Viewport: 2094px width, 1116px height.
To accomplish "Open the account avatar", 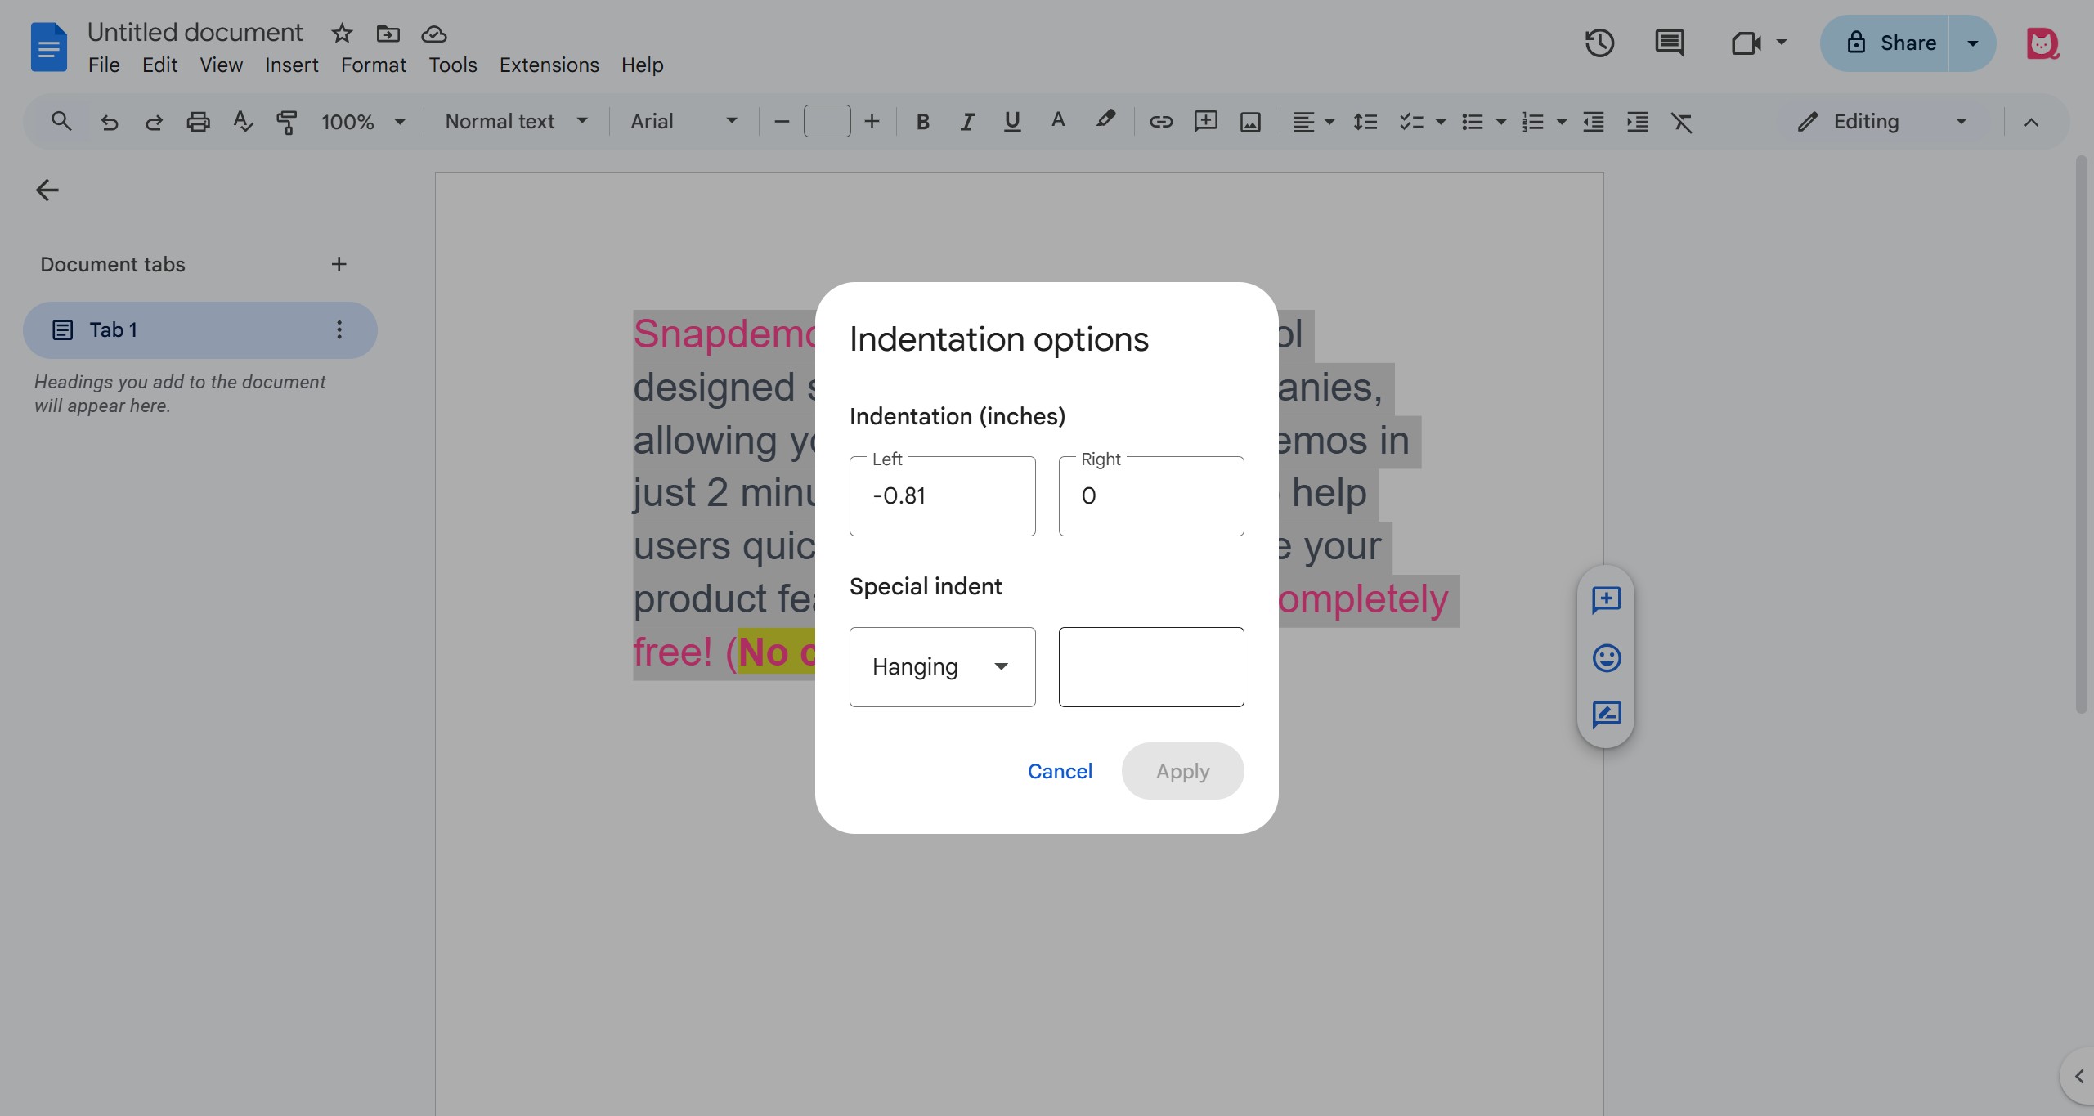I will (x=2042, y=43).
